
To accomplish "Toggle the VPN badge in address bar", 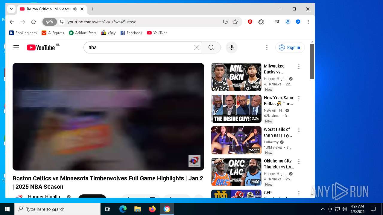I will pos(50,22).
